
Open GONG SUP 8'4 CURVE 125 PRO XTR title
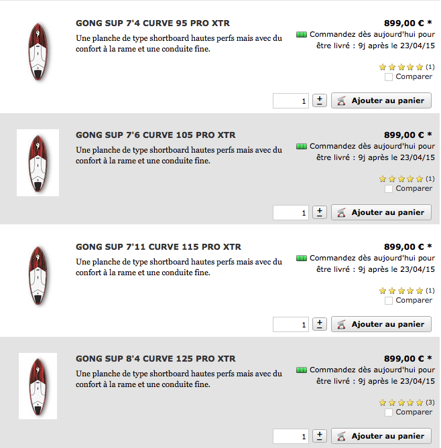coord(155,359)
